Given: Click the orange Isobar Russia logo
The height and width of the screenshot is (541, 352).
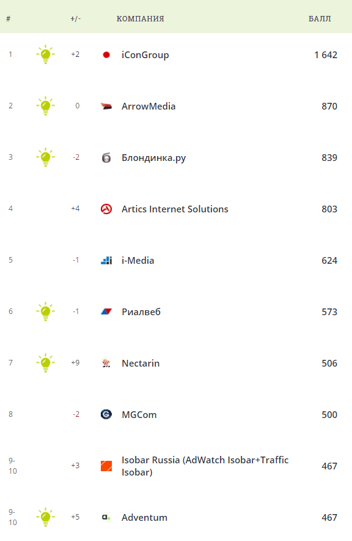Looking at the screenshot, I should tap(106, 466).
